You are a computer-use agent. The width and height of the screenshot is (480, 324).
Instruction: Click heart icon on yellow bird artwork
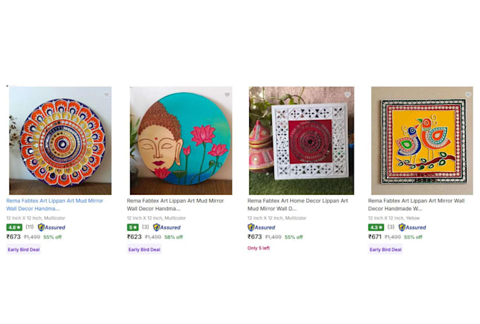tap(468, 95)
